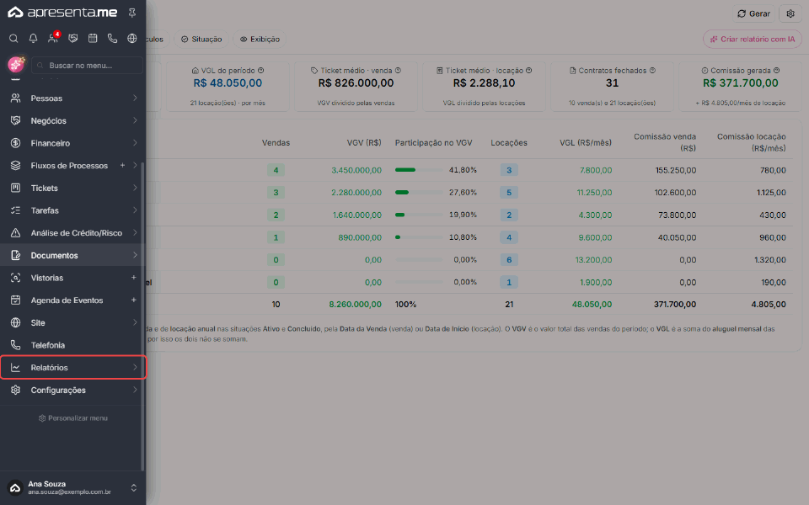Click the info icon beside Ticket médio · venda
The height and width of the screenshot is (505, 809).
coord(398,71)
